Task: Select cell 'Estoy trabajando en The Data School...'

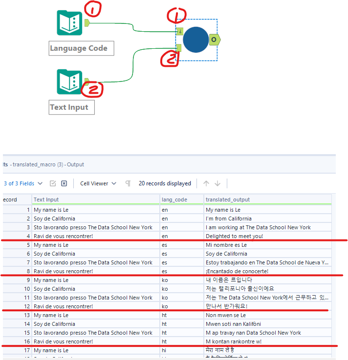Action: tap(268, 262)
